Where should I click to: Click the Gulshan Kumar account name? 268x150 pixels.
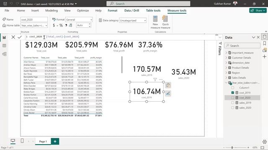(x=222, y=4)
